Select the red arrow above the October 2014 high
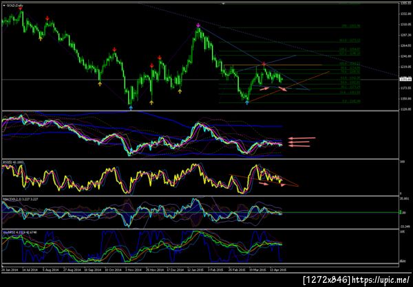 [114, 49]
